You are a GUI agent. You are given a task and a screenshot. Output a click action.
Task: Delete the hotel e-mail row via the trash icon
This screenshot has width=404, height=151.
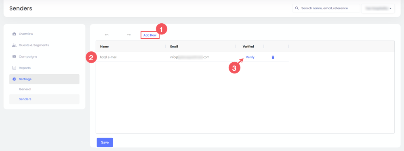pyautogui.click(x=273, y=57)
